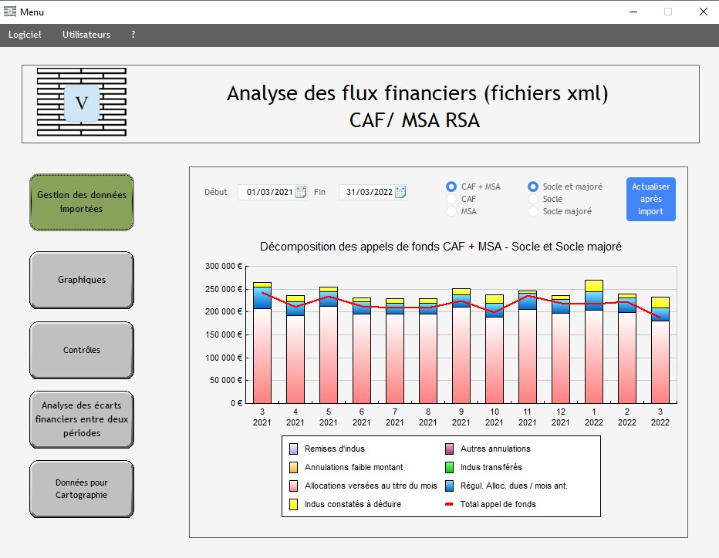This screenshot has height=558, width=719.
Task: Click Autres annulations legend swatch
Action: [x=449, y=449]
